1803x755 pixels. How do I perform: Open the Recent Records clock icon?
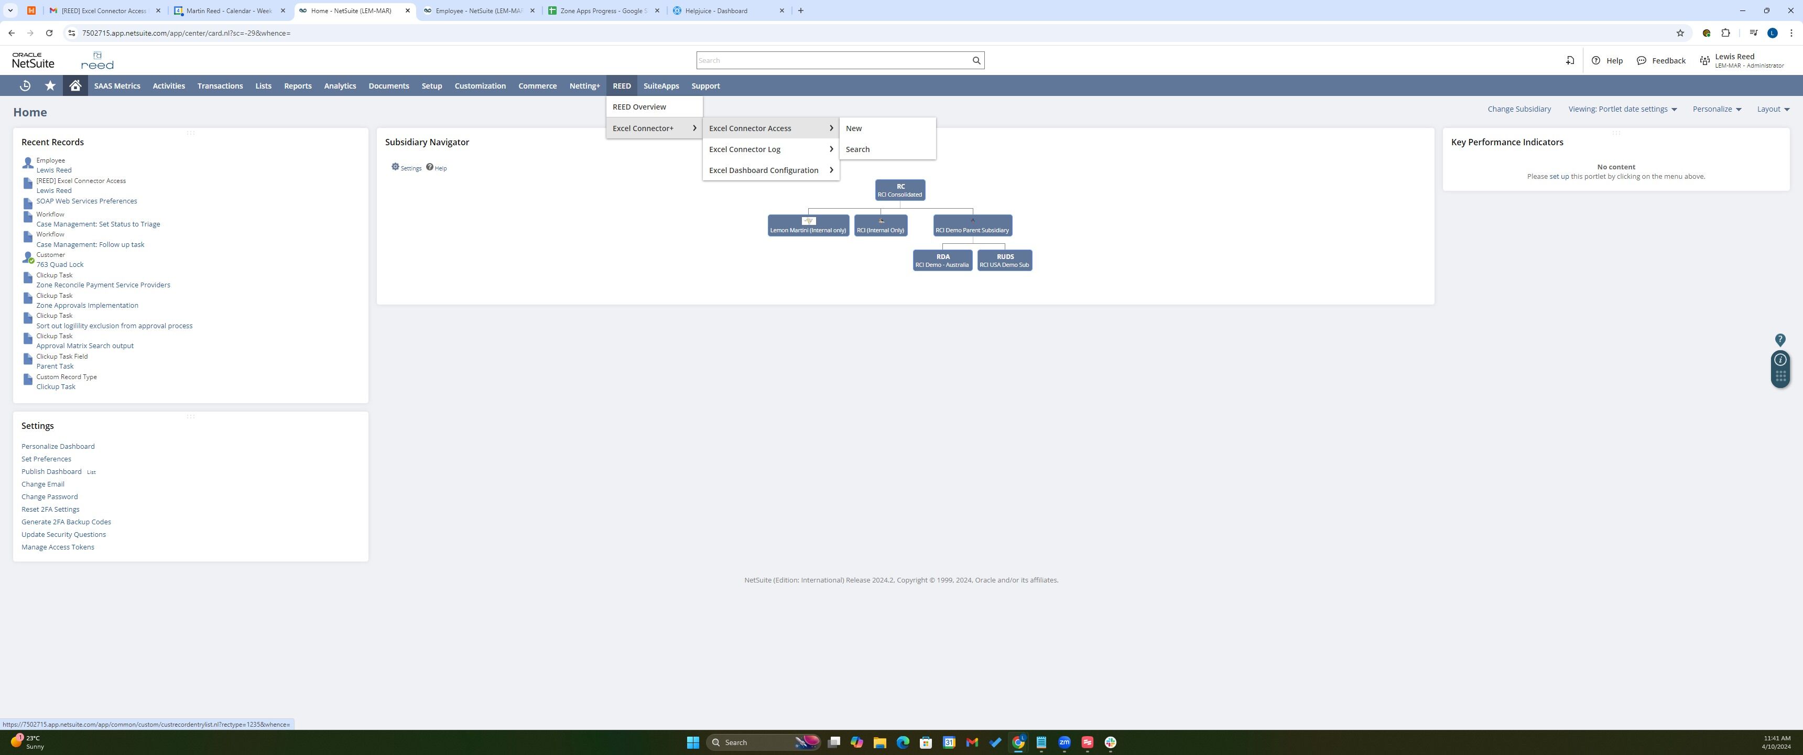(25, 85)
